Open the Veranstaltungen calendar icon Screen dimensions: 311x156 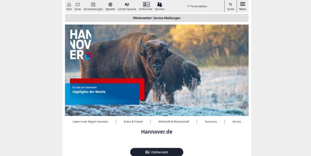[x=93, y=4]
